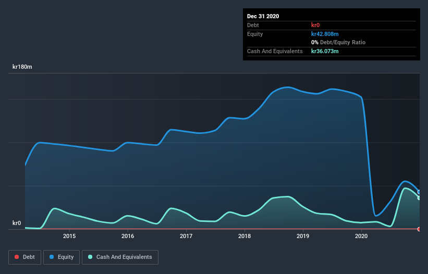The image size is (428, 274).
Task: Click the 2020 x-axis label
Action: coord(361,236)
